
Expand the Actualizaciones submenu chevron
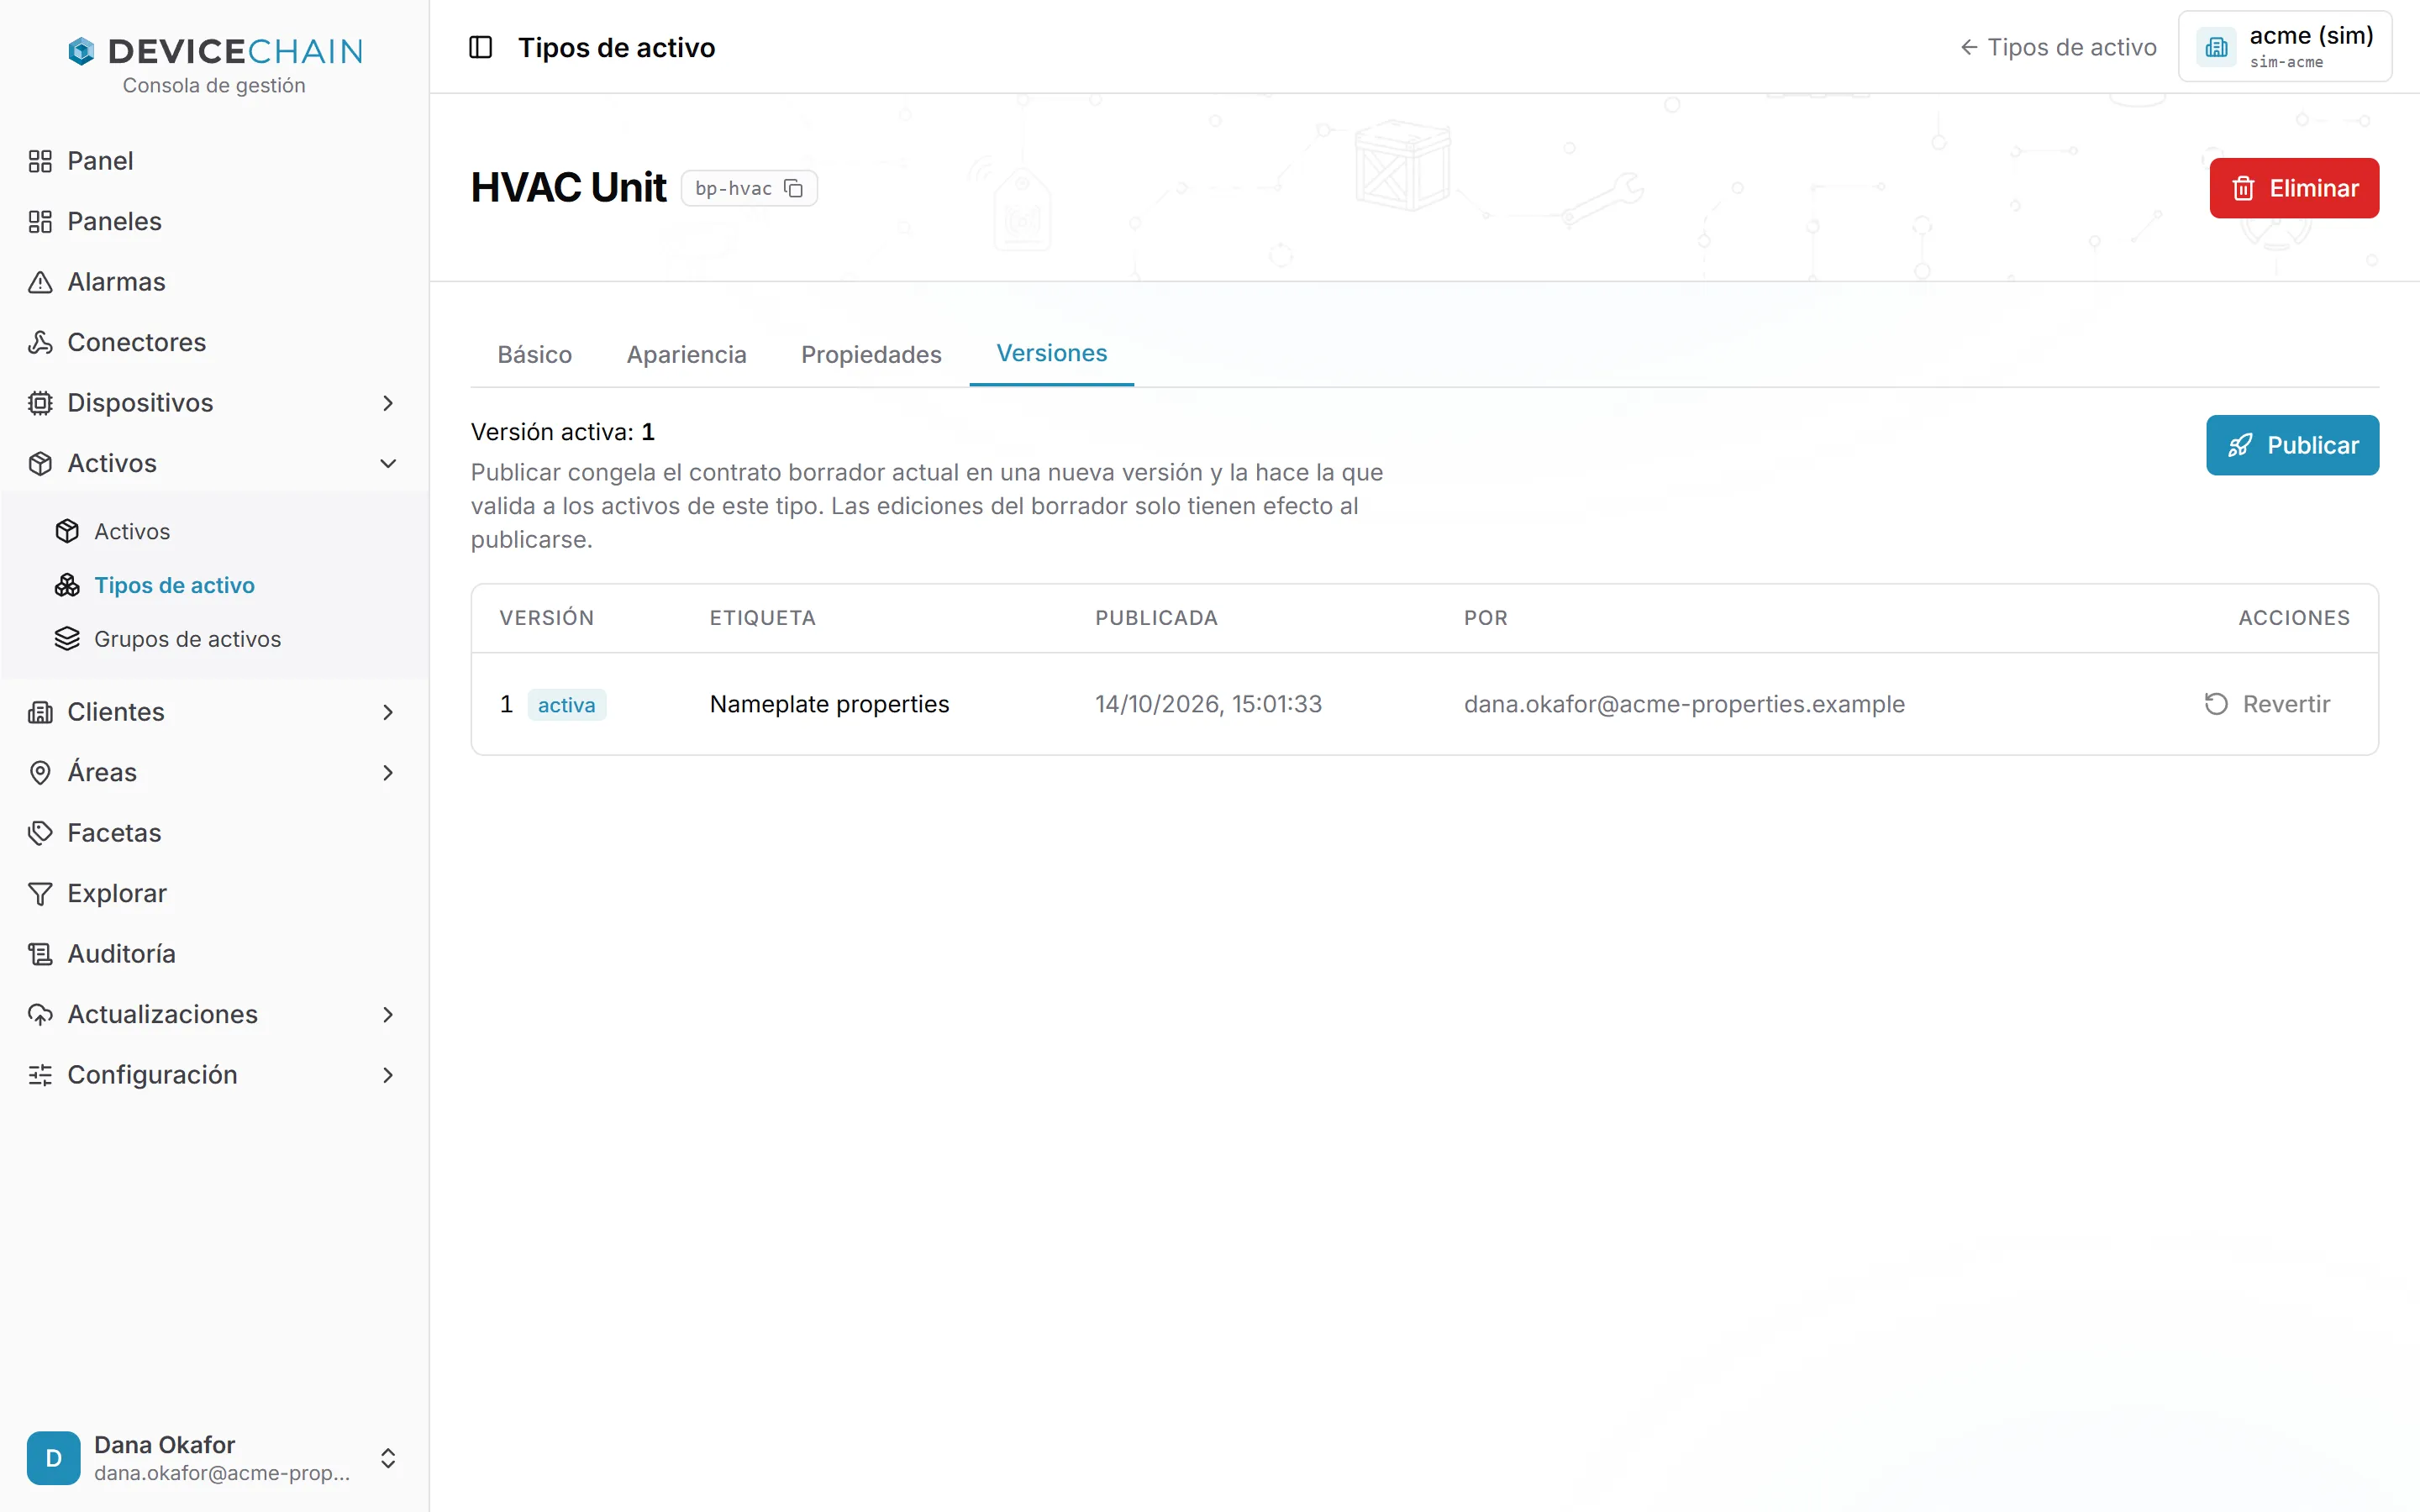[x=388, y=1014]
